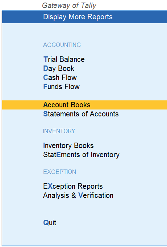Open the highlighted Account Books entry
The image size is (167, 247).
[84, 105]
